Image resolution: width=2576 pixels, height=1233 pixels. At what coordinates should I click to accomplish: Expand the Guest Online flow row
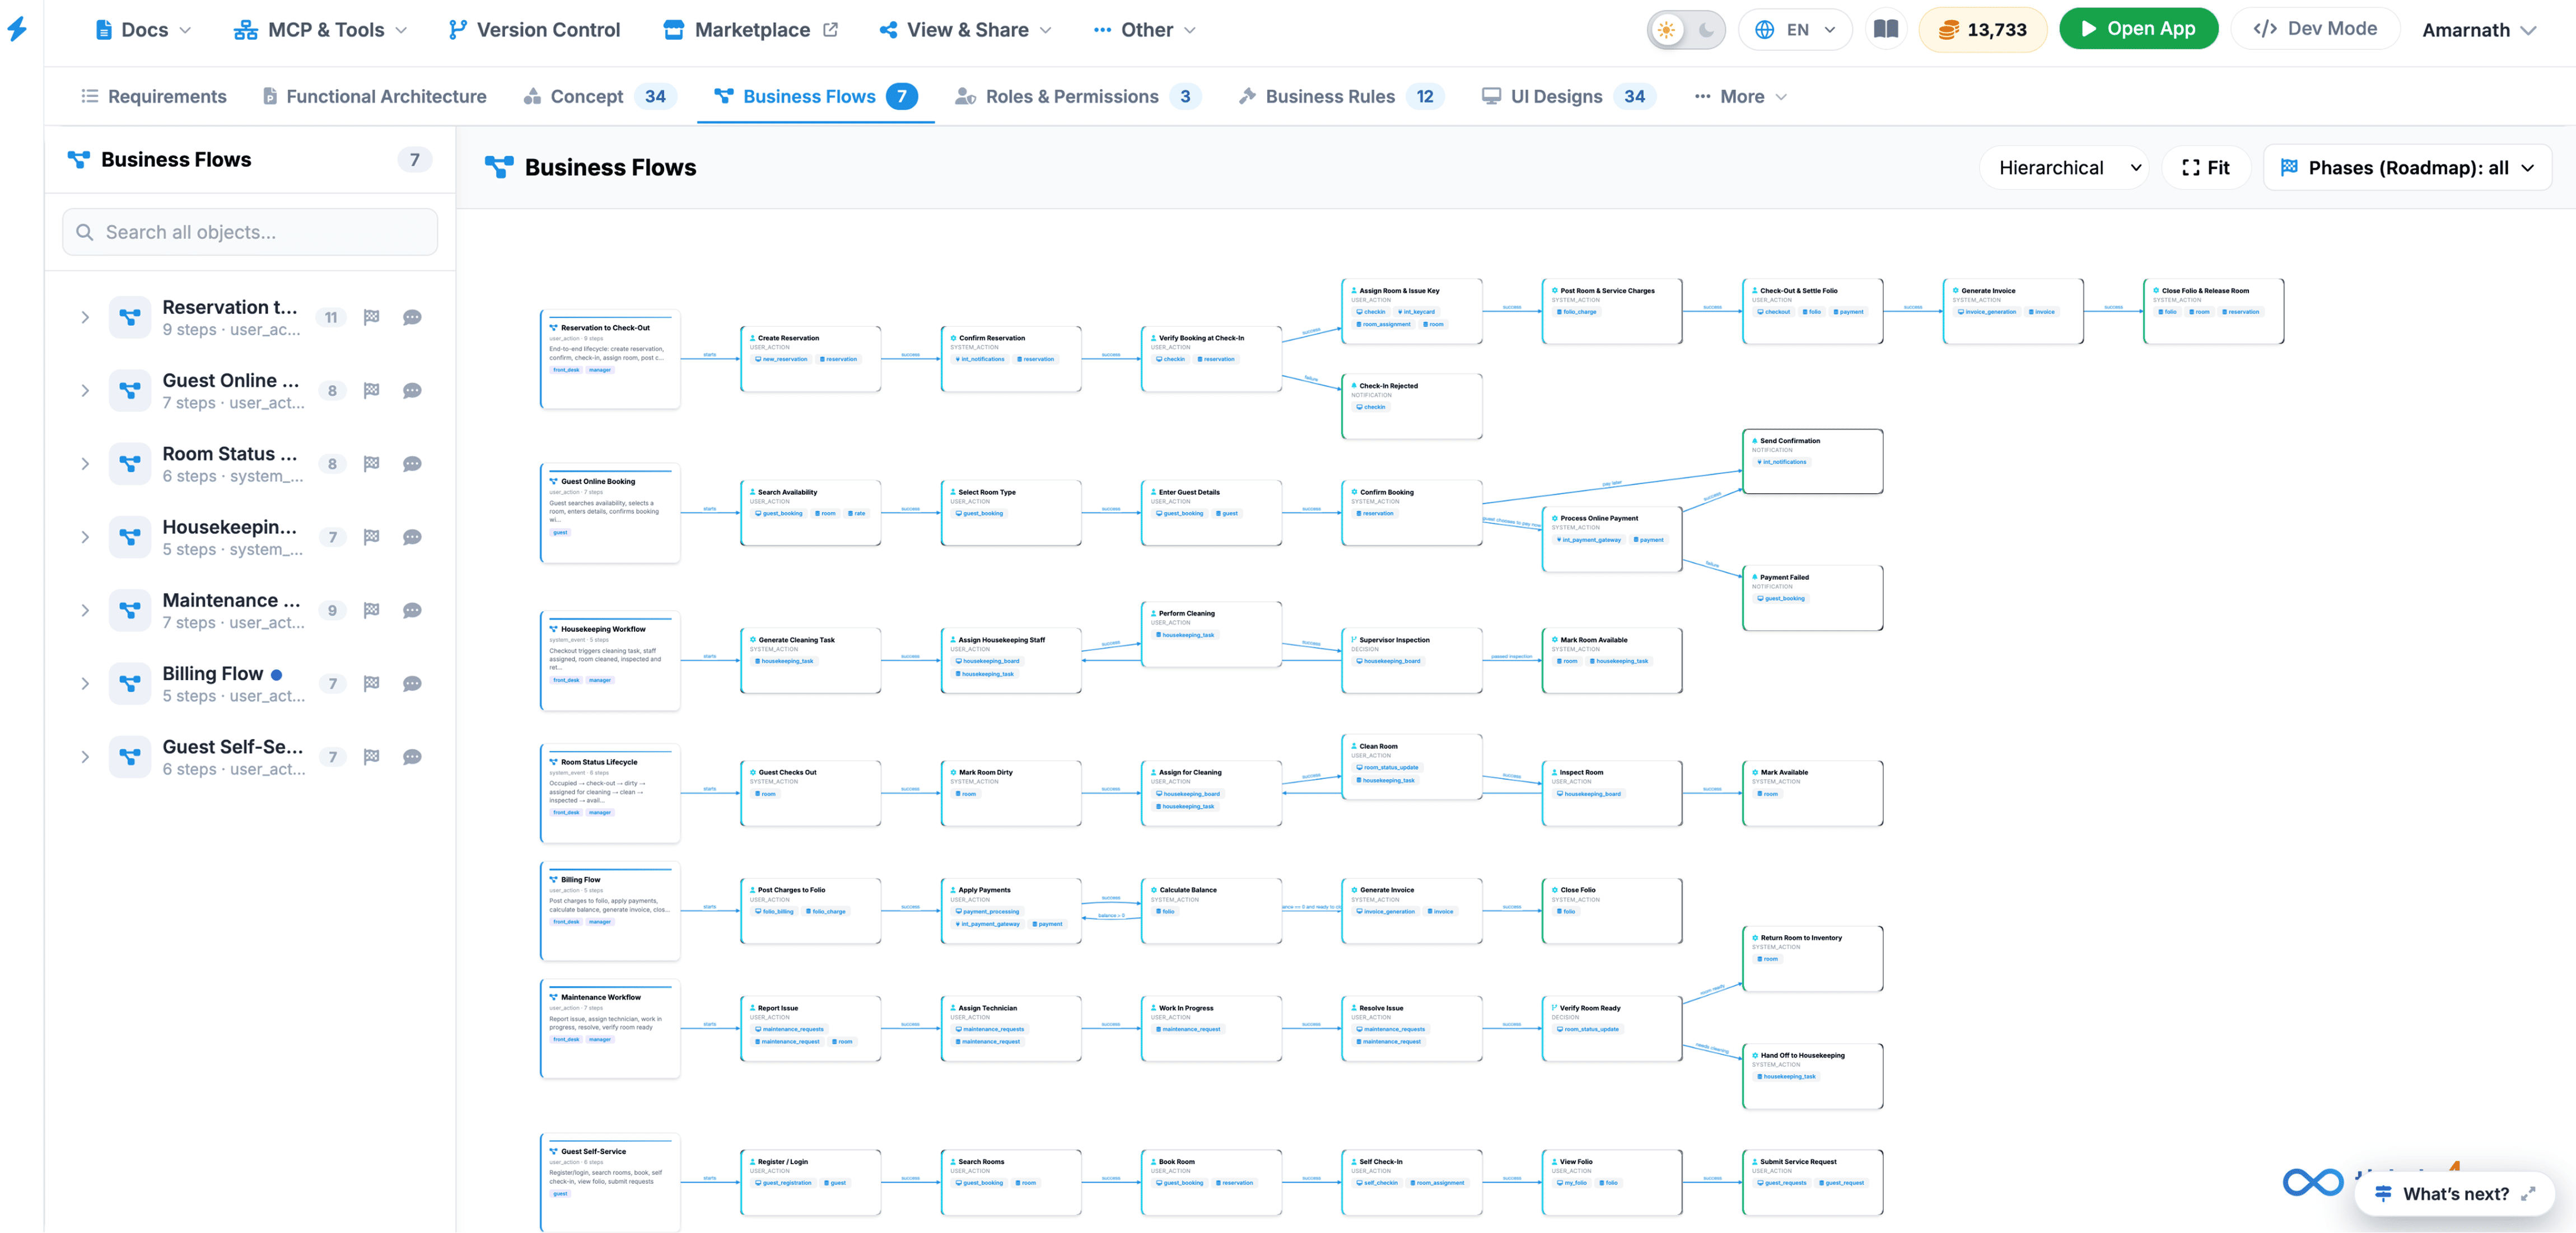[x=85, y=391]
